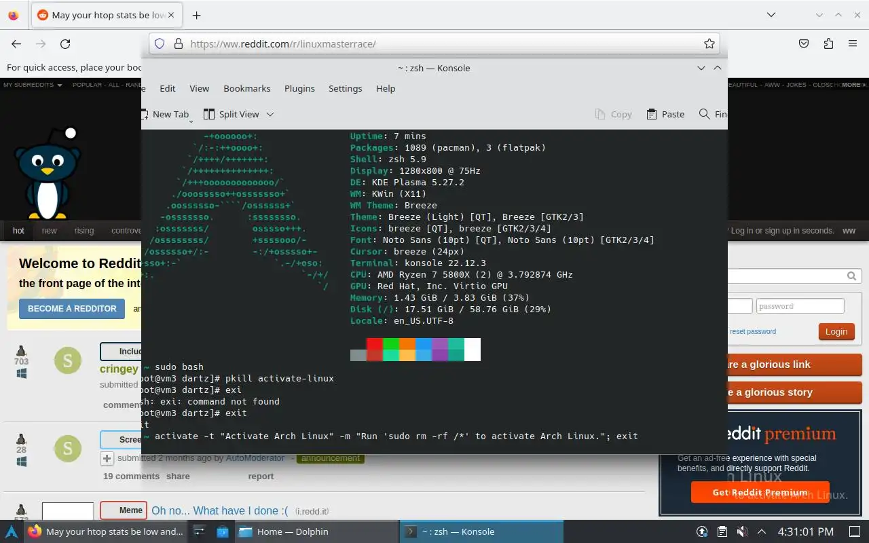The height and width of the screenshot is (543, 869).
Task: Open the Arch application launcher in taskbar
Action: tap(12, 531)
